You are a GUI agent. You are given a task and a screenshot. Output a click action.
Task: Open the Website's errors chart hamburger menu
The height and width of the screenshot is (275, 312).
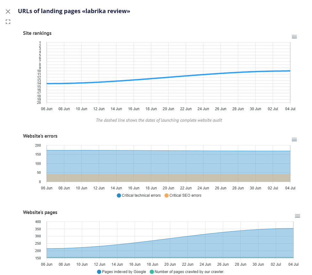[294, 140]
